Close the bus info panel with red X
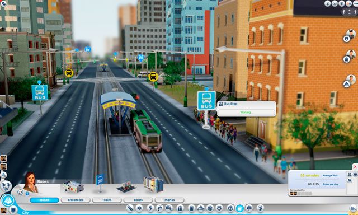The width and height of the screenshot is (358, 215). [x=355, y=167]
